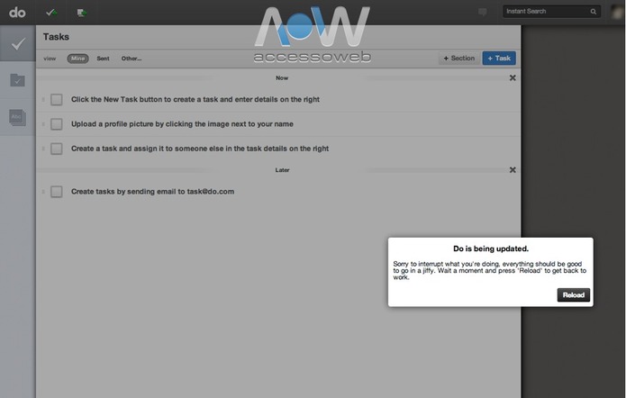This screenshot has width=626, height=398.
Task: Click the green document icon in header
Action: pyautogui.click(x=83, y=13)
